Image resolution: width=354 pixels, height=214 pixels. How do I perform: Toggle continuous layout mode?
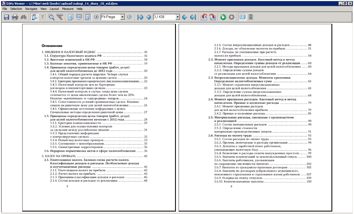click(x=79, y=17)
